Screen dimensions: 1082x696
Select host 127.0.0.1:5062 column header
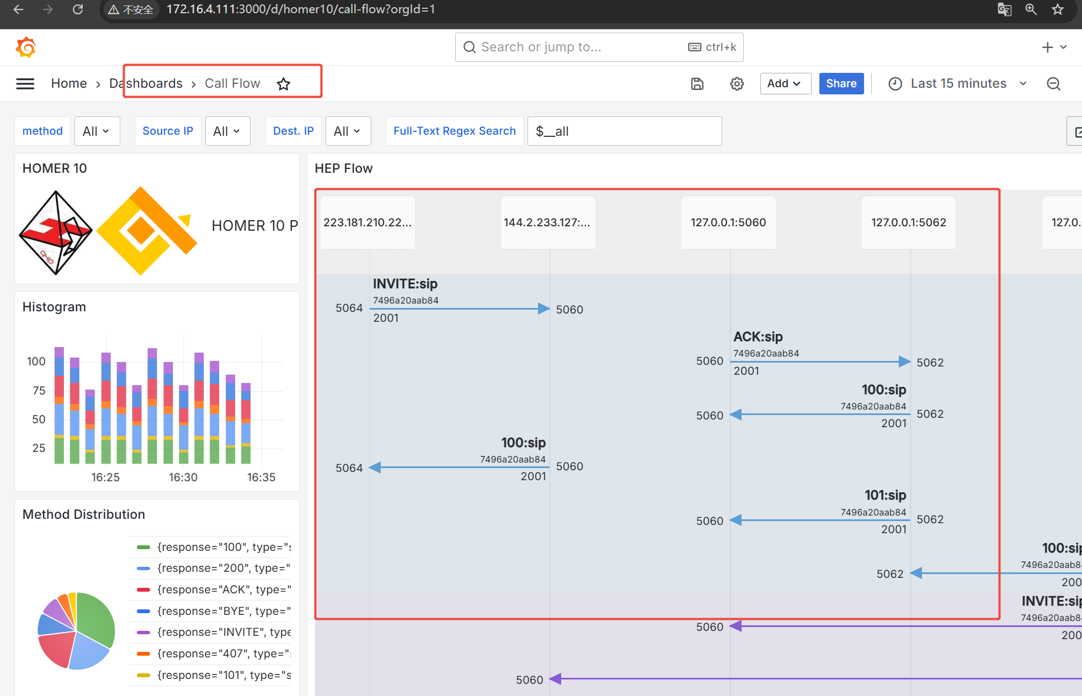point(909,222)
